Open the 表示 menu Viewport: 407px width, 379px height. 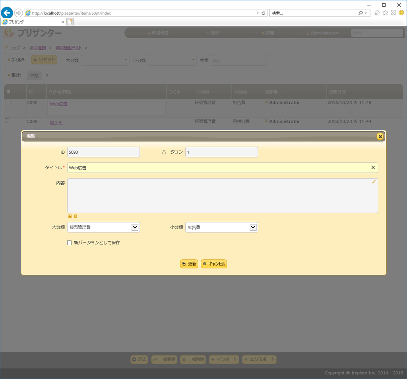click(213, 33)
